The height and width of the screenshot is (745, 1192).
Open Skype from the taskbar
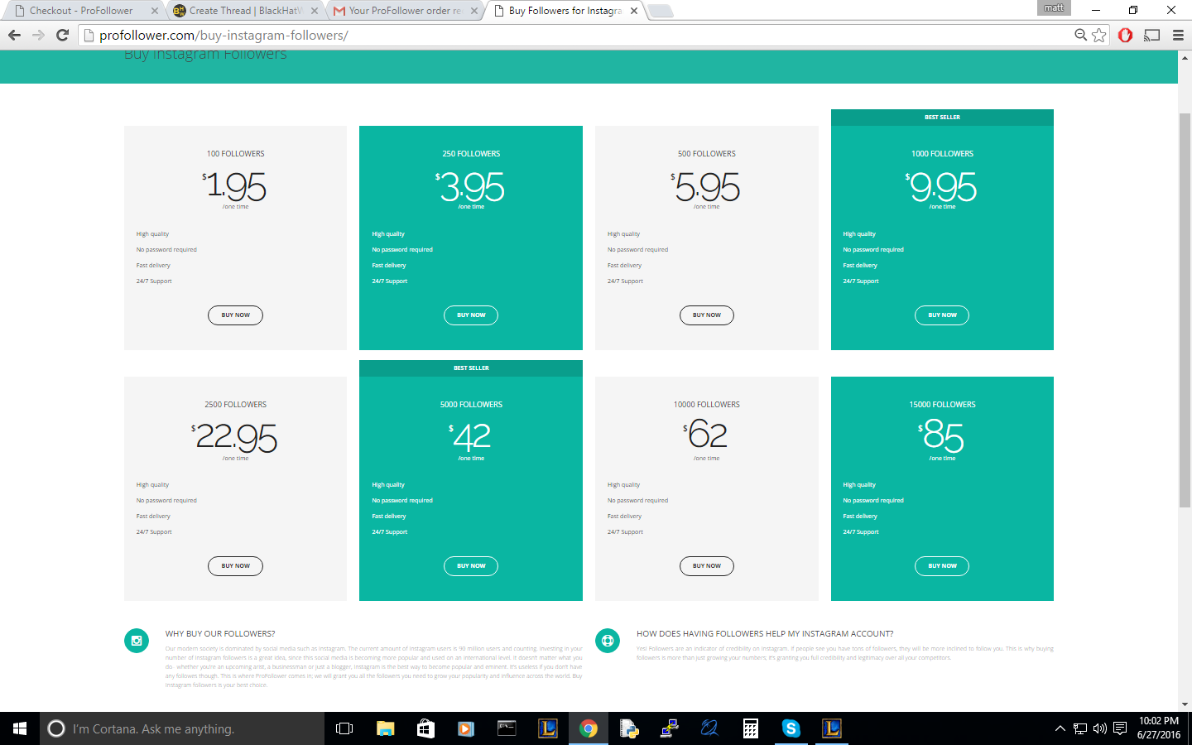tap(791, 728)
